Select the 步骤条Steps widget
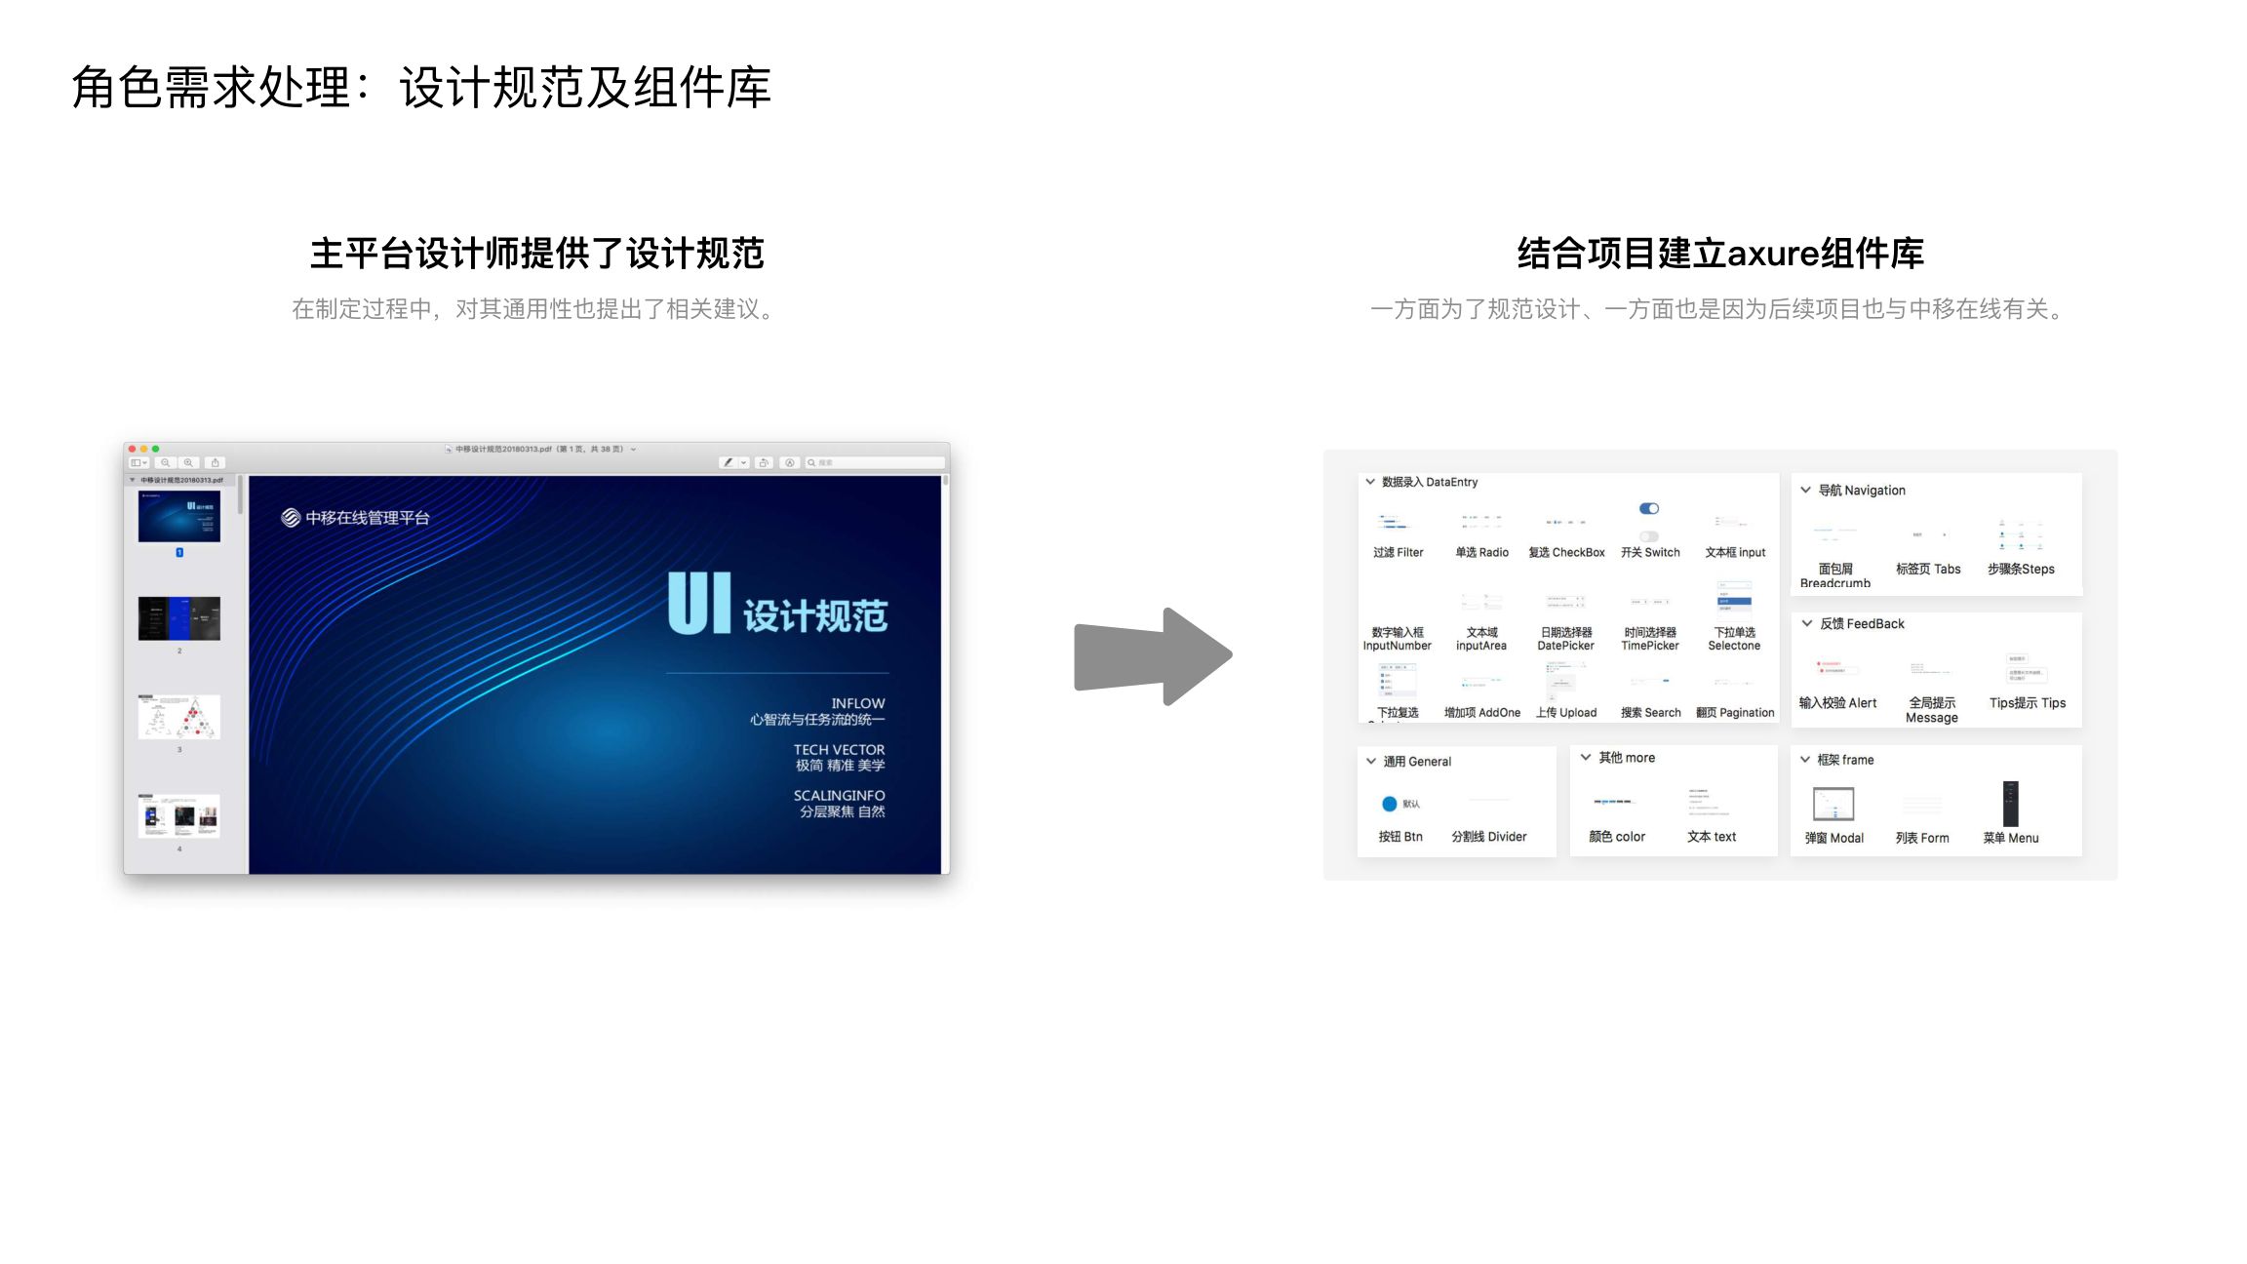Screen dimensions: 2247x1264 coord(2021,548)
